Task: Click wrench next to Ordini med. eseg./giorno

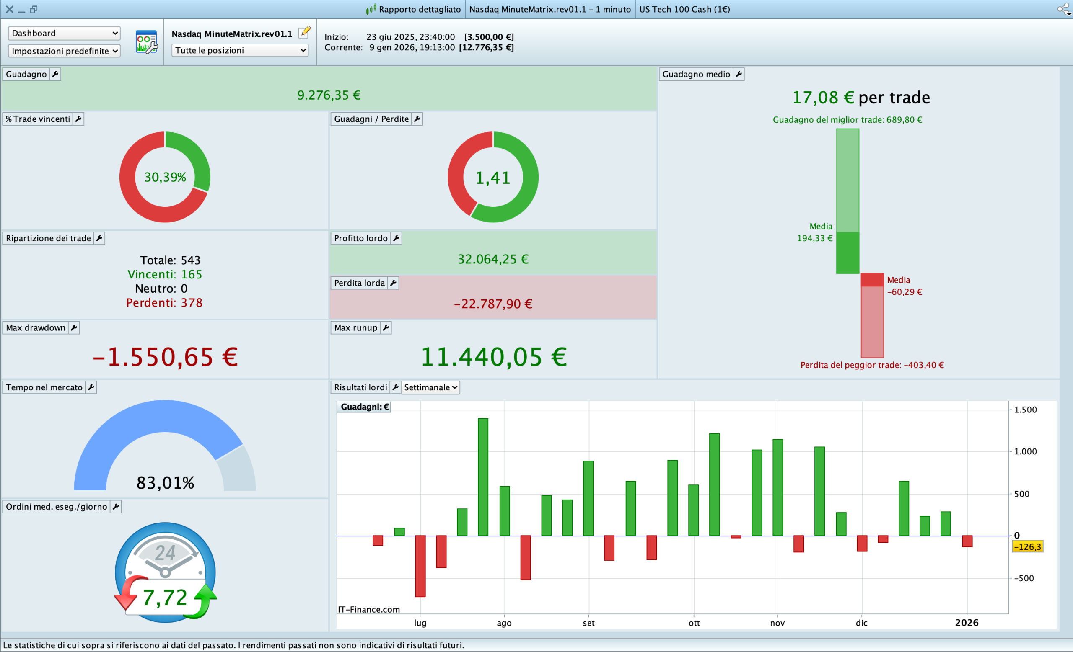Action: tap(115, 507)
